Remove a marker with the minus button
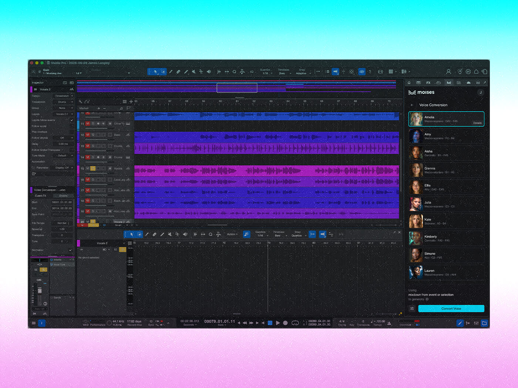The width and height of the screenshot is (518, 388). tap(104, 108)
